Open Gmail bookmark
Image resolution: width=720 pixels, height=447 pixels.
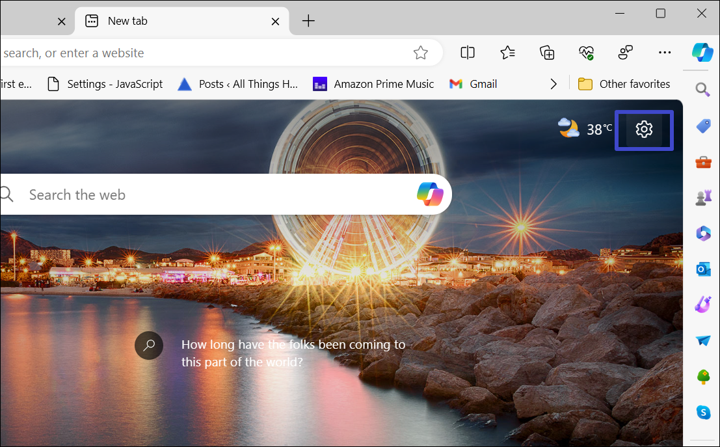(473, 84)
